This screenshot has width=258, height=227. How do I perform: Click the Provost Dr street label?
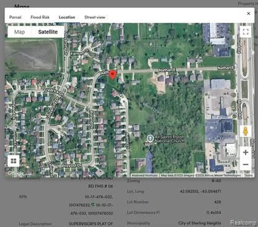72,165
